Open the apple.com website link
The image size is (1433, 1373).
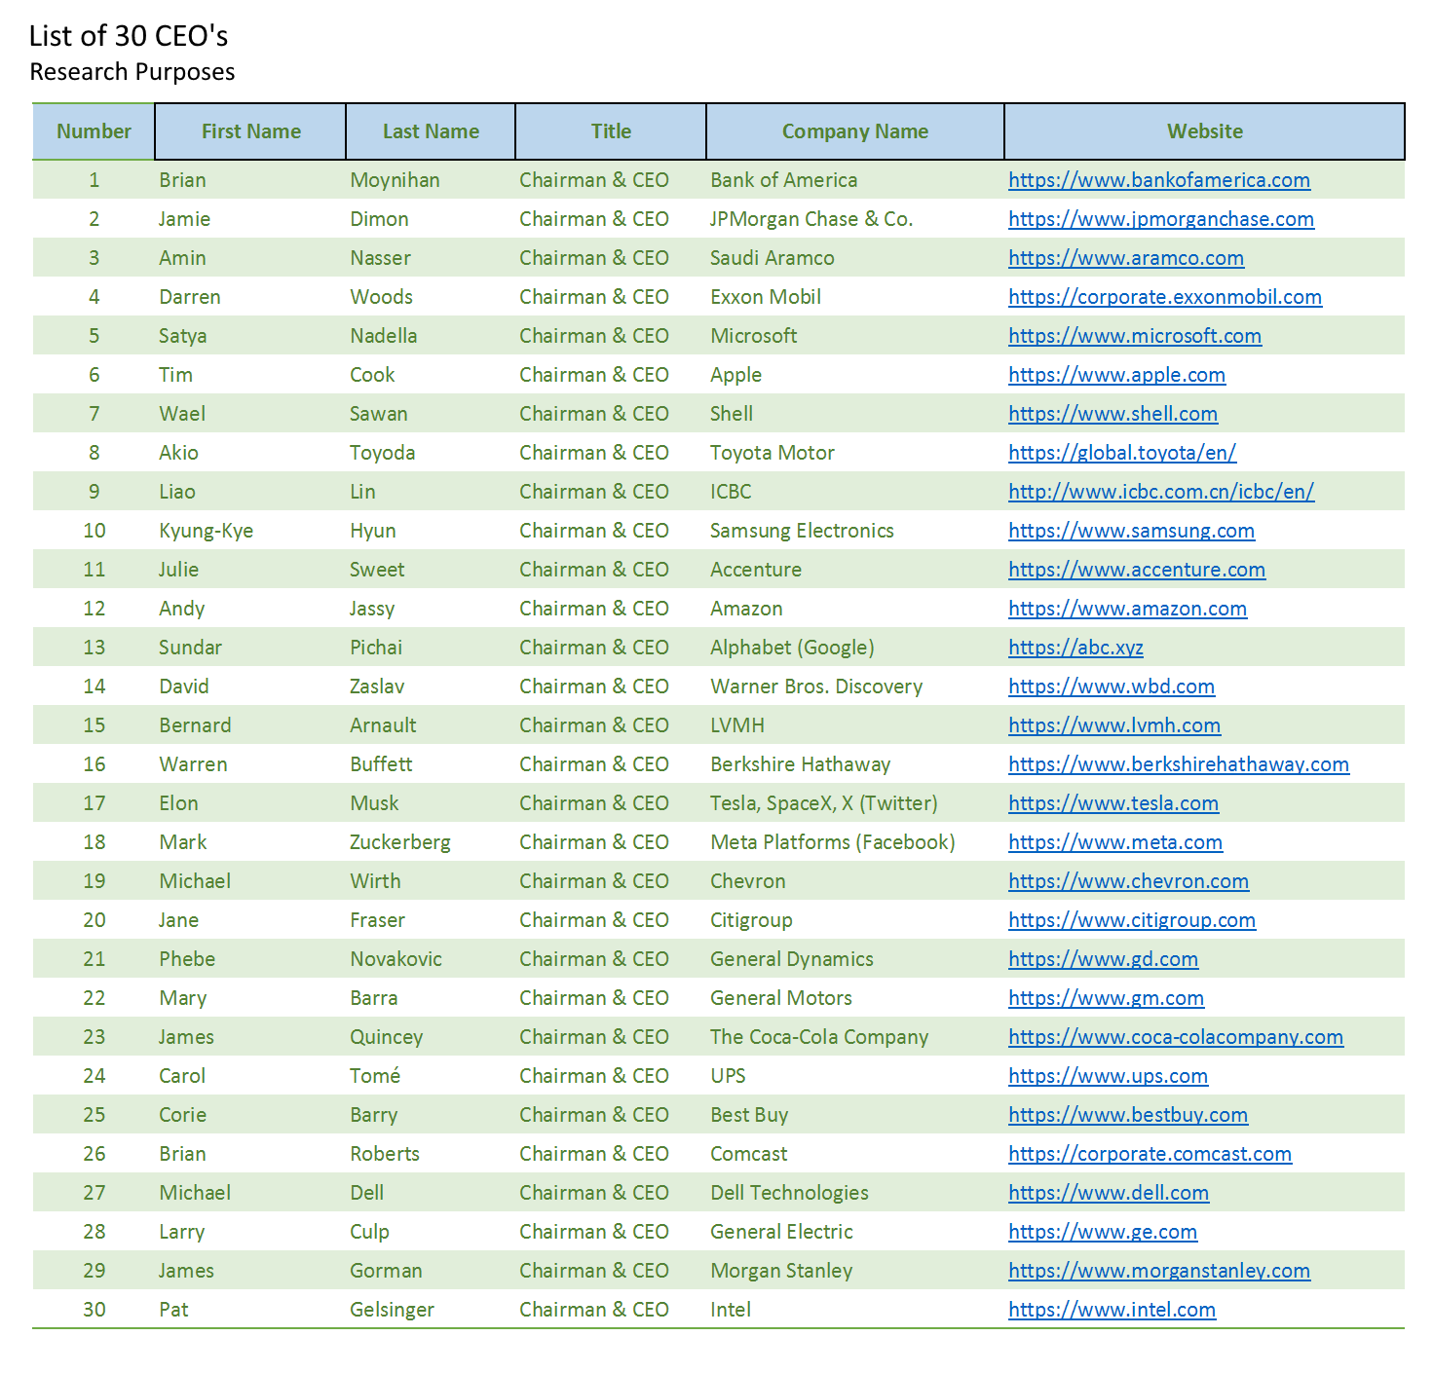coord(1117,375)
